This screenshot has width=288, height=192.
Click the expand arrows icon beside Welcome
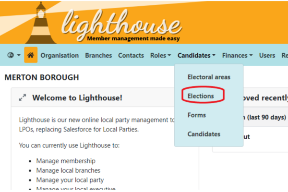23,97
